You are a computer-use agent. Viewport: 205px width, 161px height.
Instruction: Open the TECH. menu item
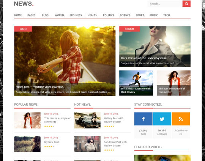(167, 15)
